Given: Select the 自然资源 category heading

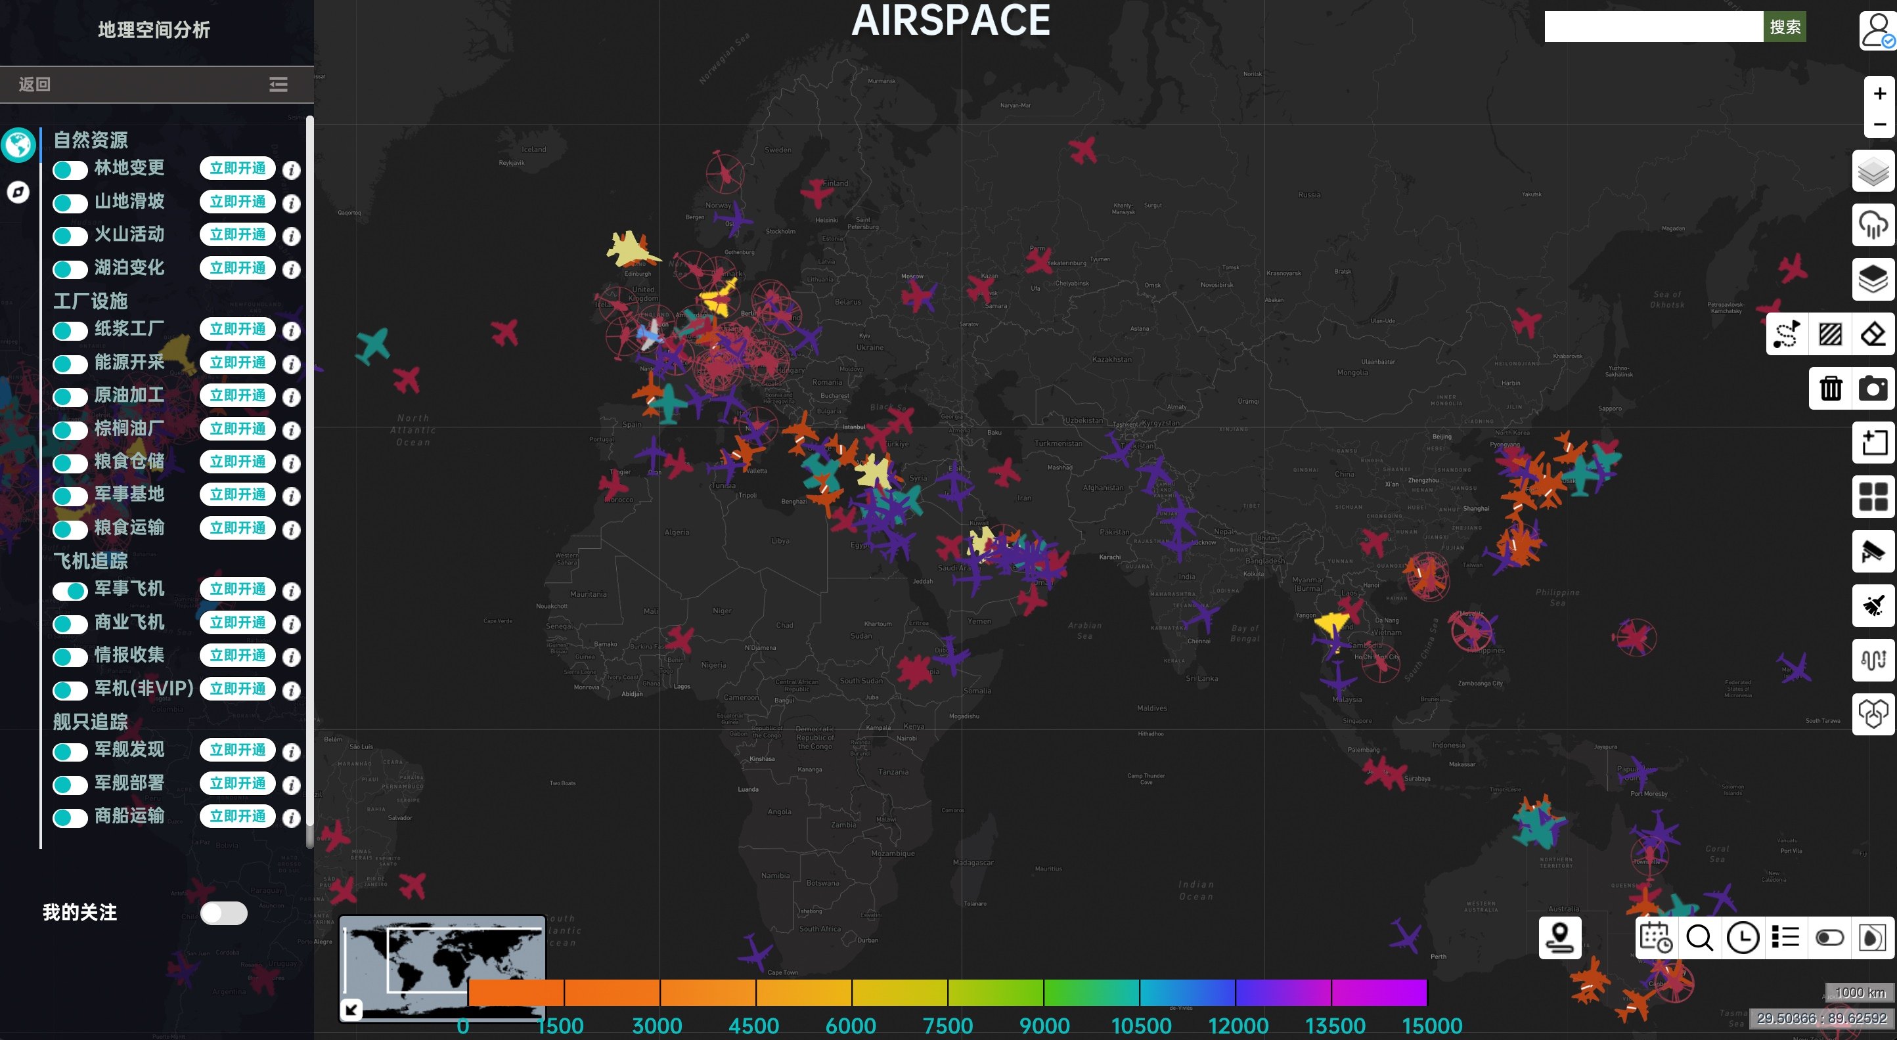Looking at the screenshot, I should [x=91, y=140].
